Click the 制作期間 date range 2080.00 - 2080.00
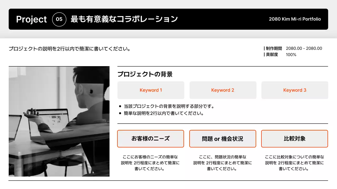337x189 pixels. click(x=304, y=48)
